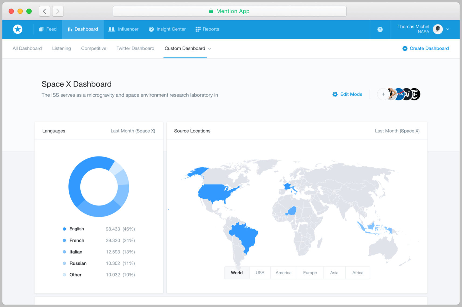Viewport: 462px width, 307px height.
Task: Select the Custom Dashboard tab
Action: tap(185, 48)
